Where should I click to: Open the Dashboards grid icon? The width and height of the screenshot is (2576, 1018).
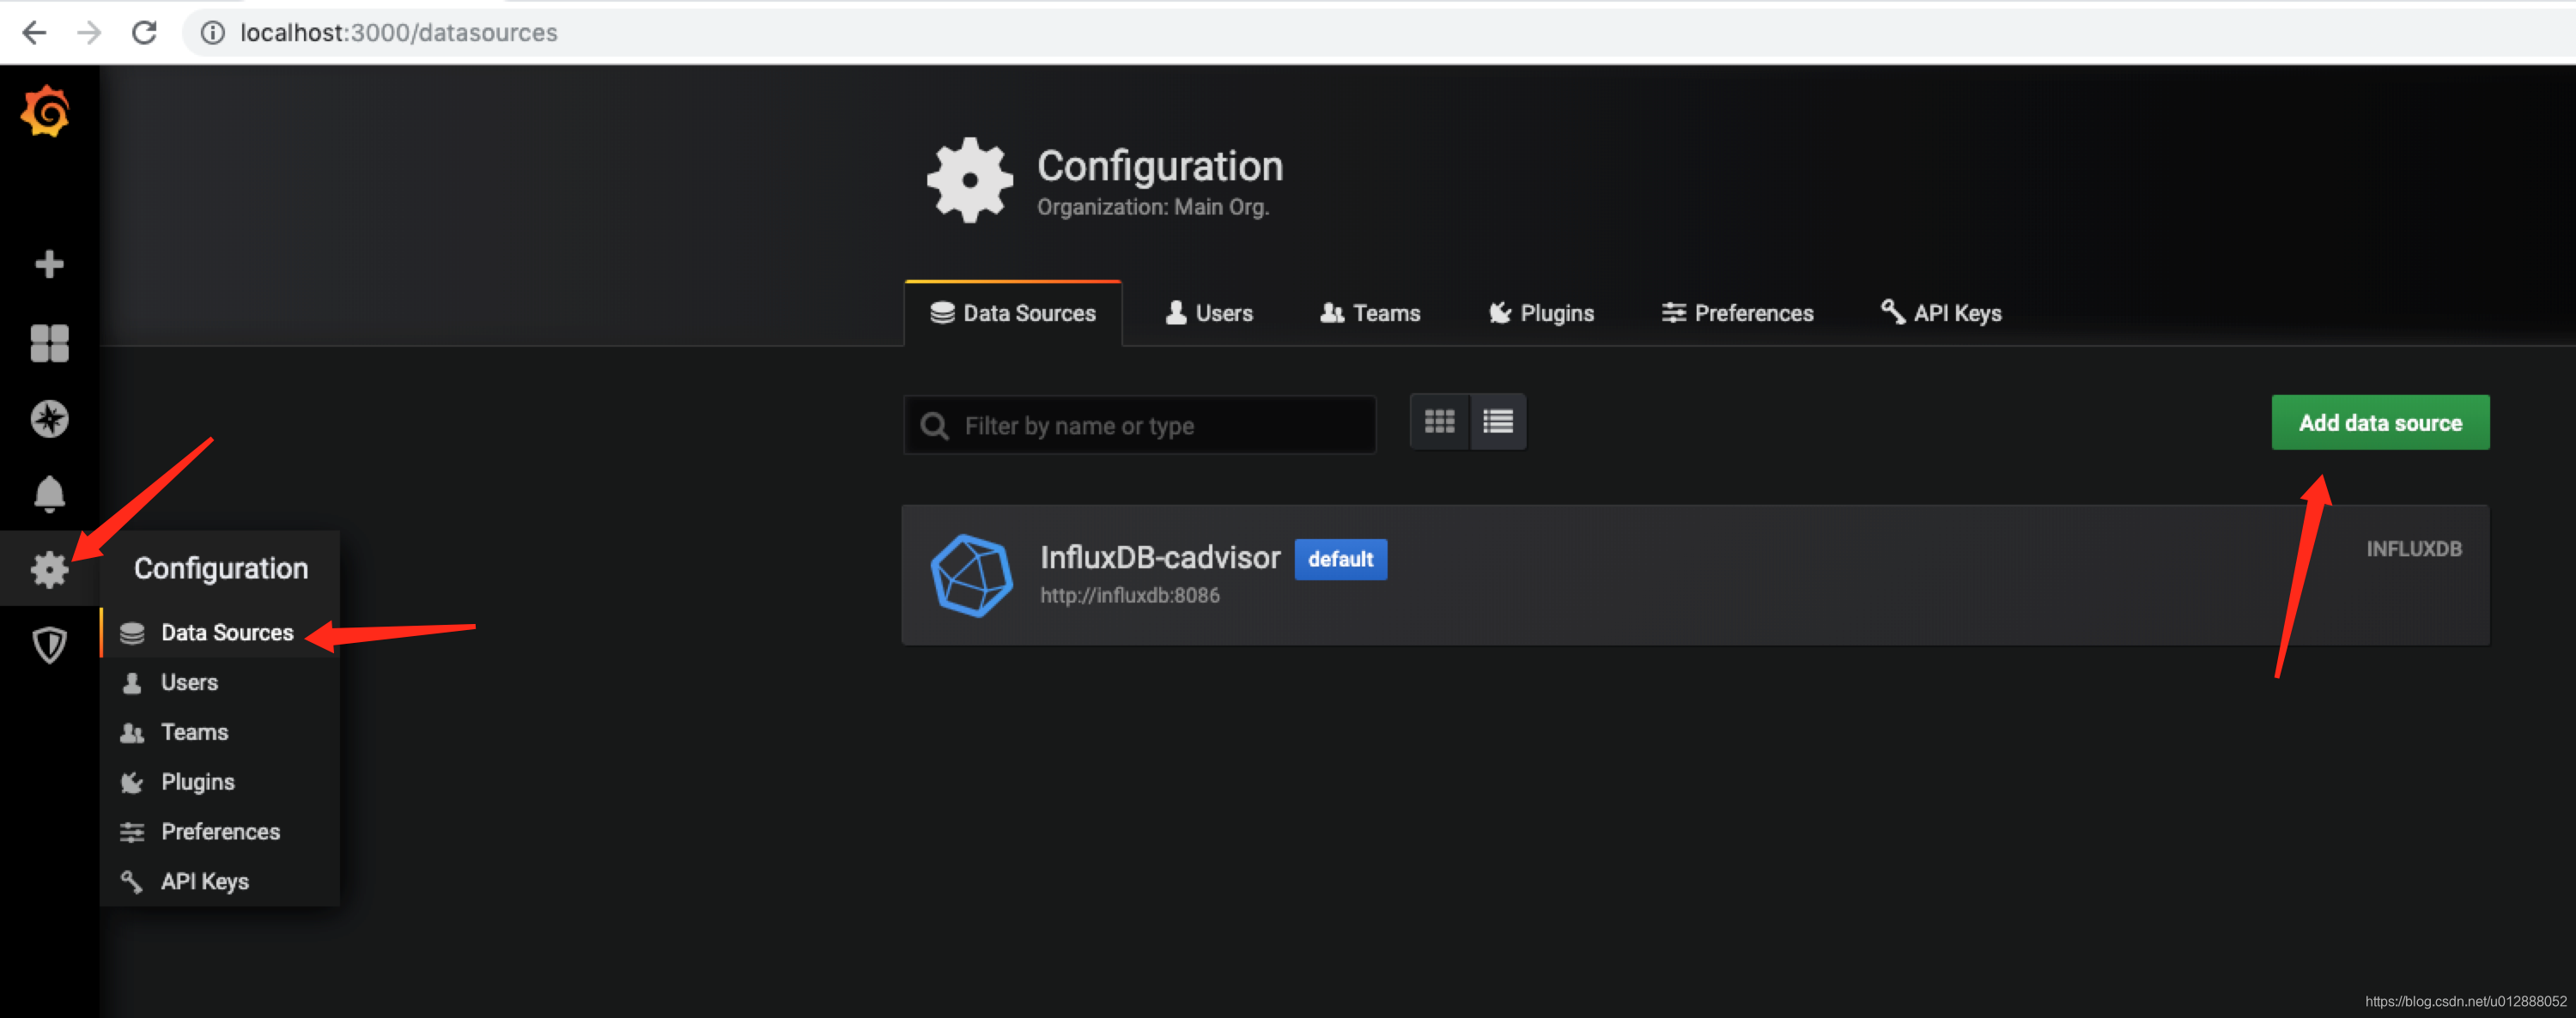pyautogui.click(x=49, y=343)
